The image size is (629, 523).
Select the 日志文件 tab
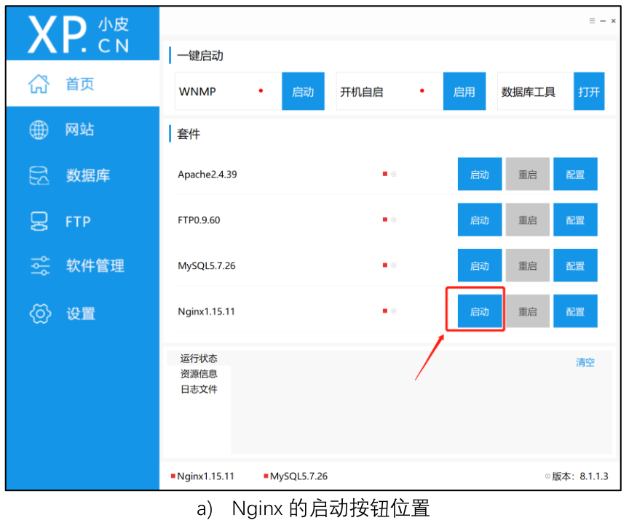[199, 389]
